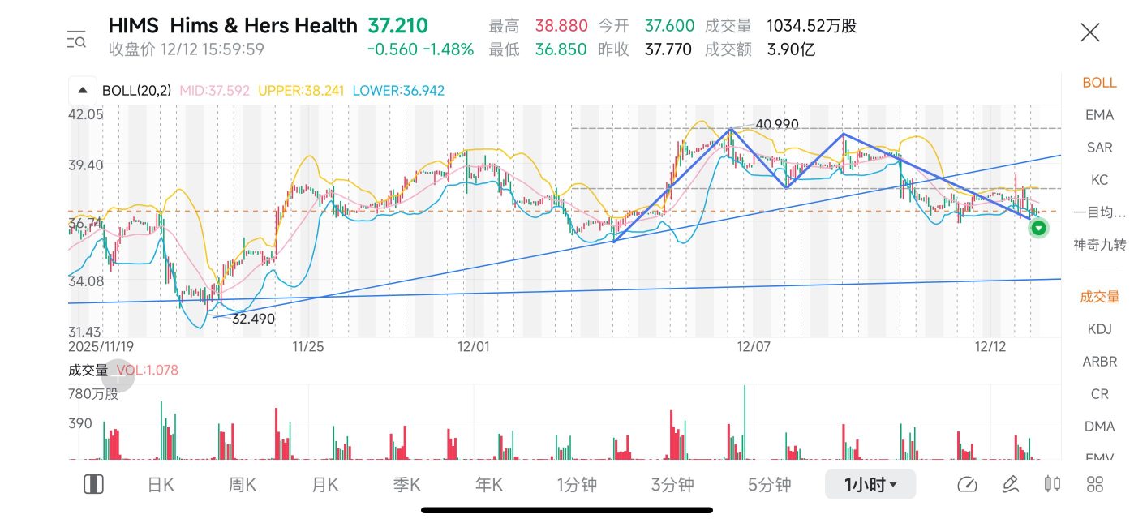Viewport: 1134px width, 523px height.
Task: Select the ARBR indicator
Action: pyautogui.click(x=1099, y=362)
